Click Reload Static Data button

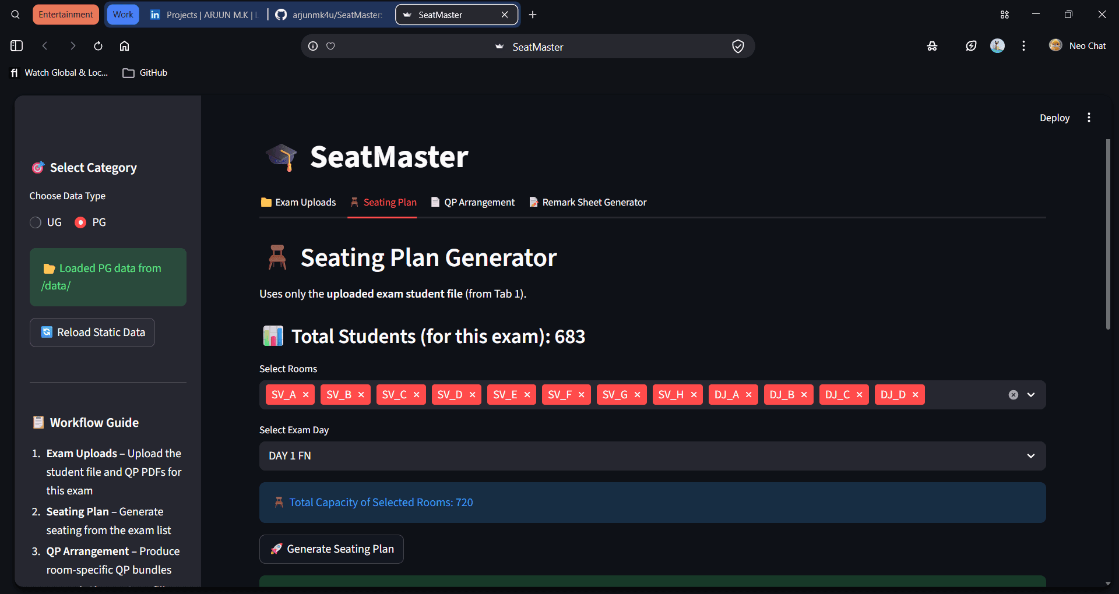tap(92, 333)
